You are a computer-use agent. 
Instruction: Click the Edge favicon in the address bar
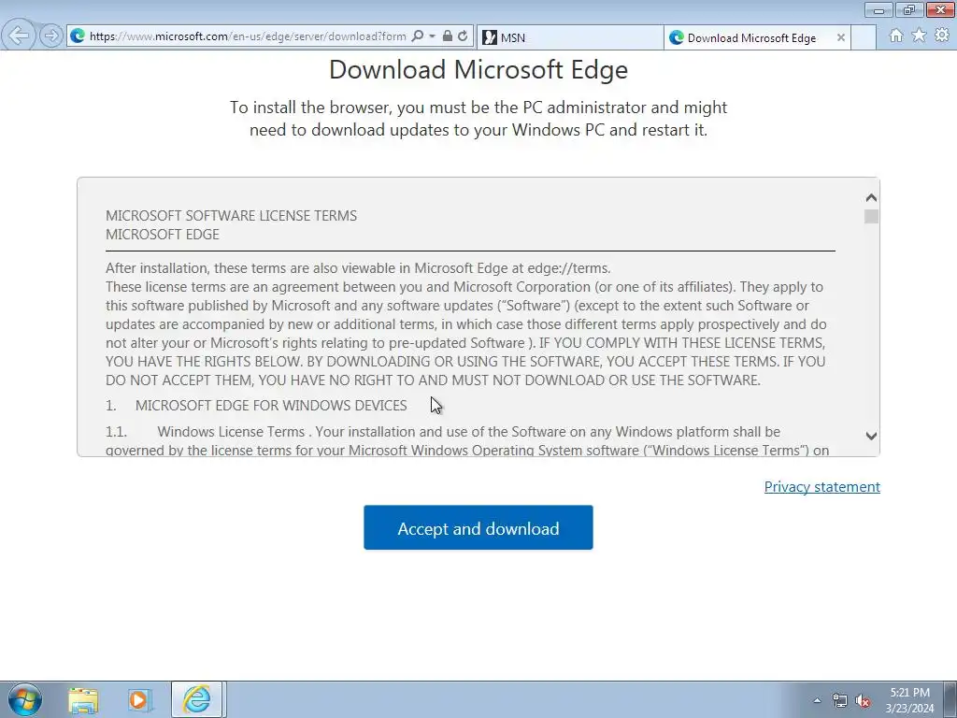pos(78,36)
